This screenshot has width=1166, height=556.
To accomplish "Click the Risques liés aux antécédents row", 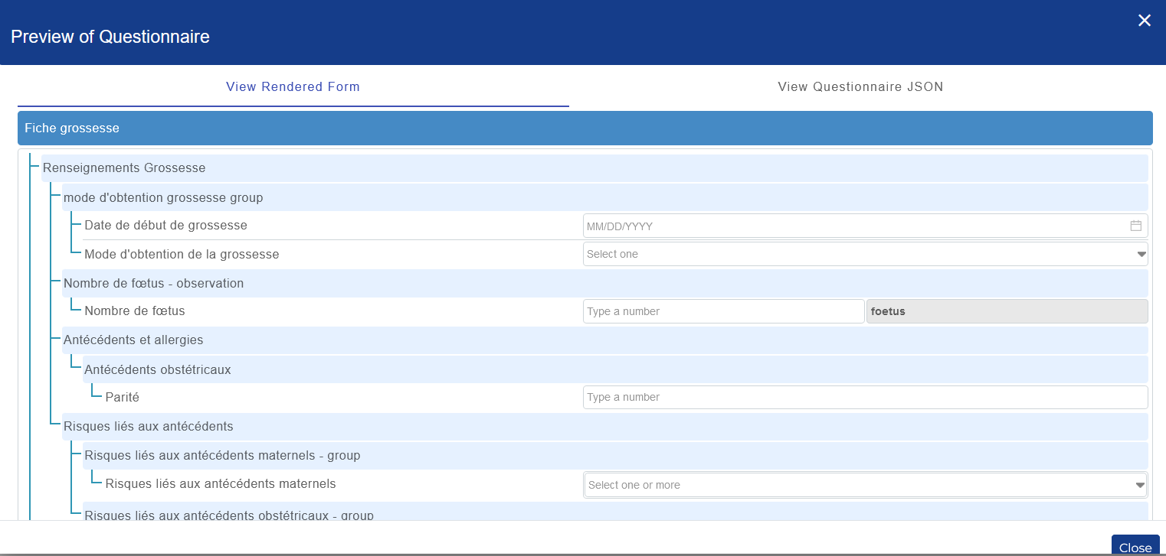I will 306,425.
